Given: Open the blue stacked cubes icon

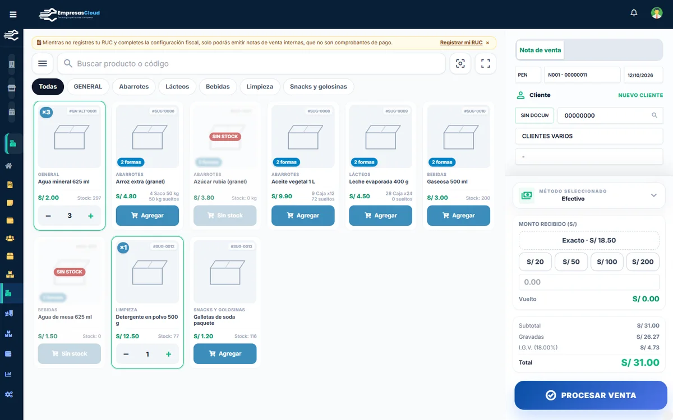Looking at the screenshot, I should point(10,334).
